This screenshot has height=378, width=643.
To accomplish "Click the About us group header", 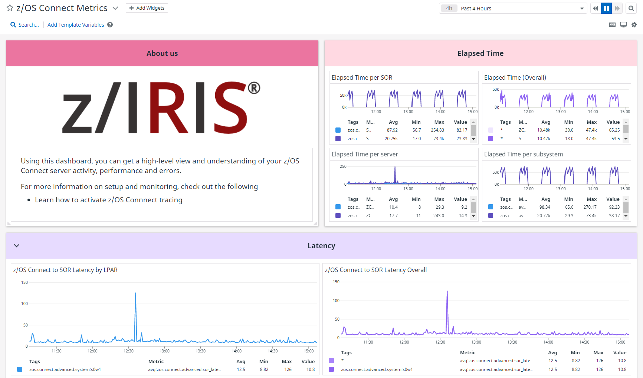I will coord(162,53).
